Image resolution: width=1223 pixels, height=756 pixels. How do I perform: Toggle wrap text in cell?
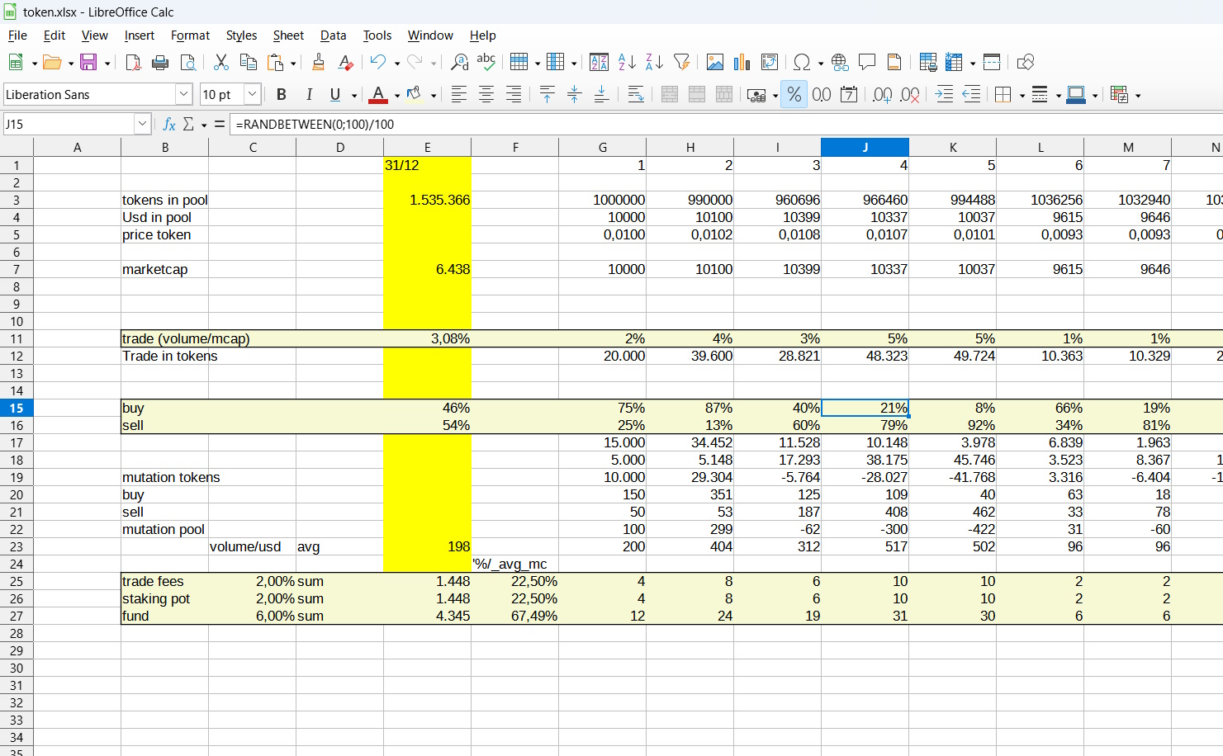pyautogui.click(x=636, y=95)
